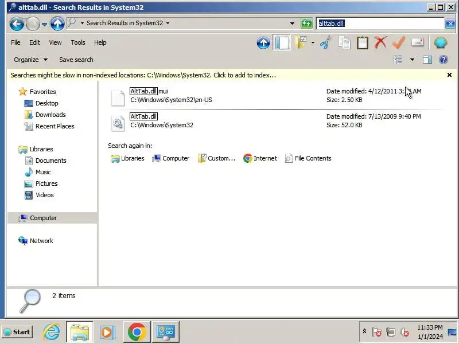Image resolution: width=459 pixels, height=344 pixels.
Task: Launch Windows Media Player from the taskbar
Action: point(107,332)
